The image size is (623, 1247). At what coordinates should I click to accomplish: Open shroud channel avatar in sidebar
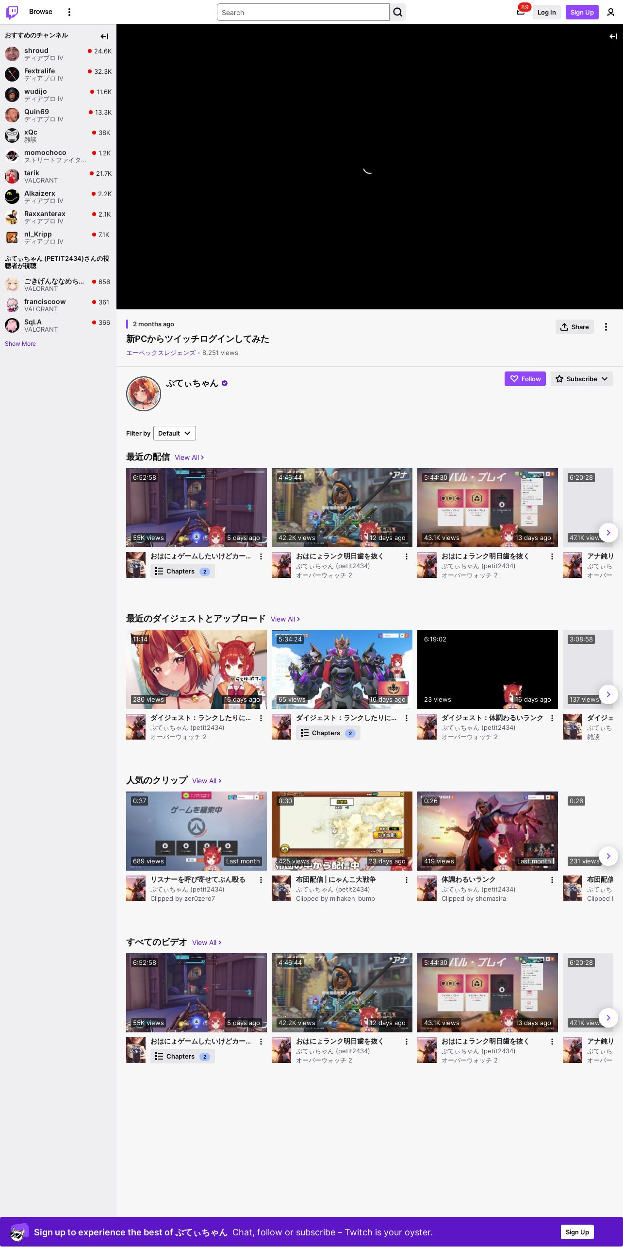click(x=12, y=54)
